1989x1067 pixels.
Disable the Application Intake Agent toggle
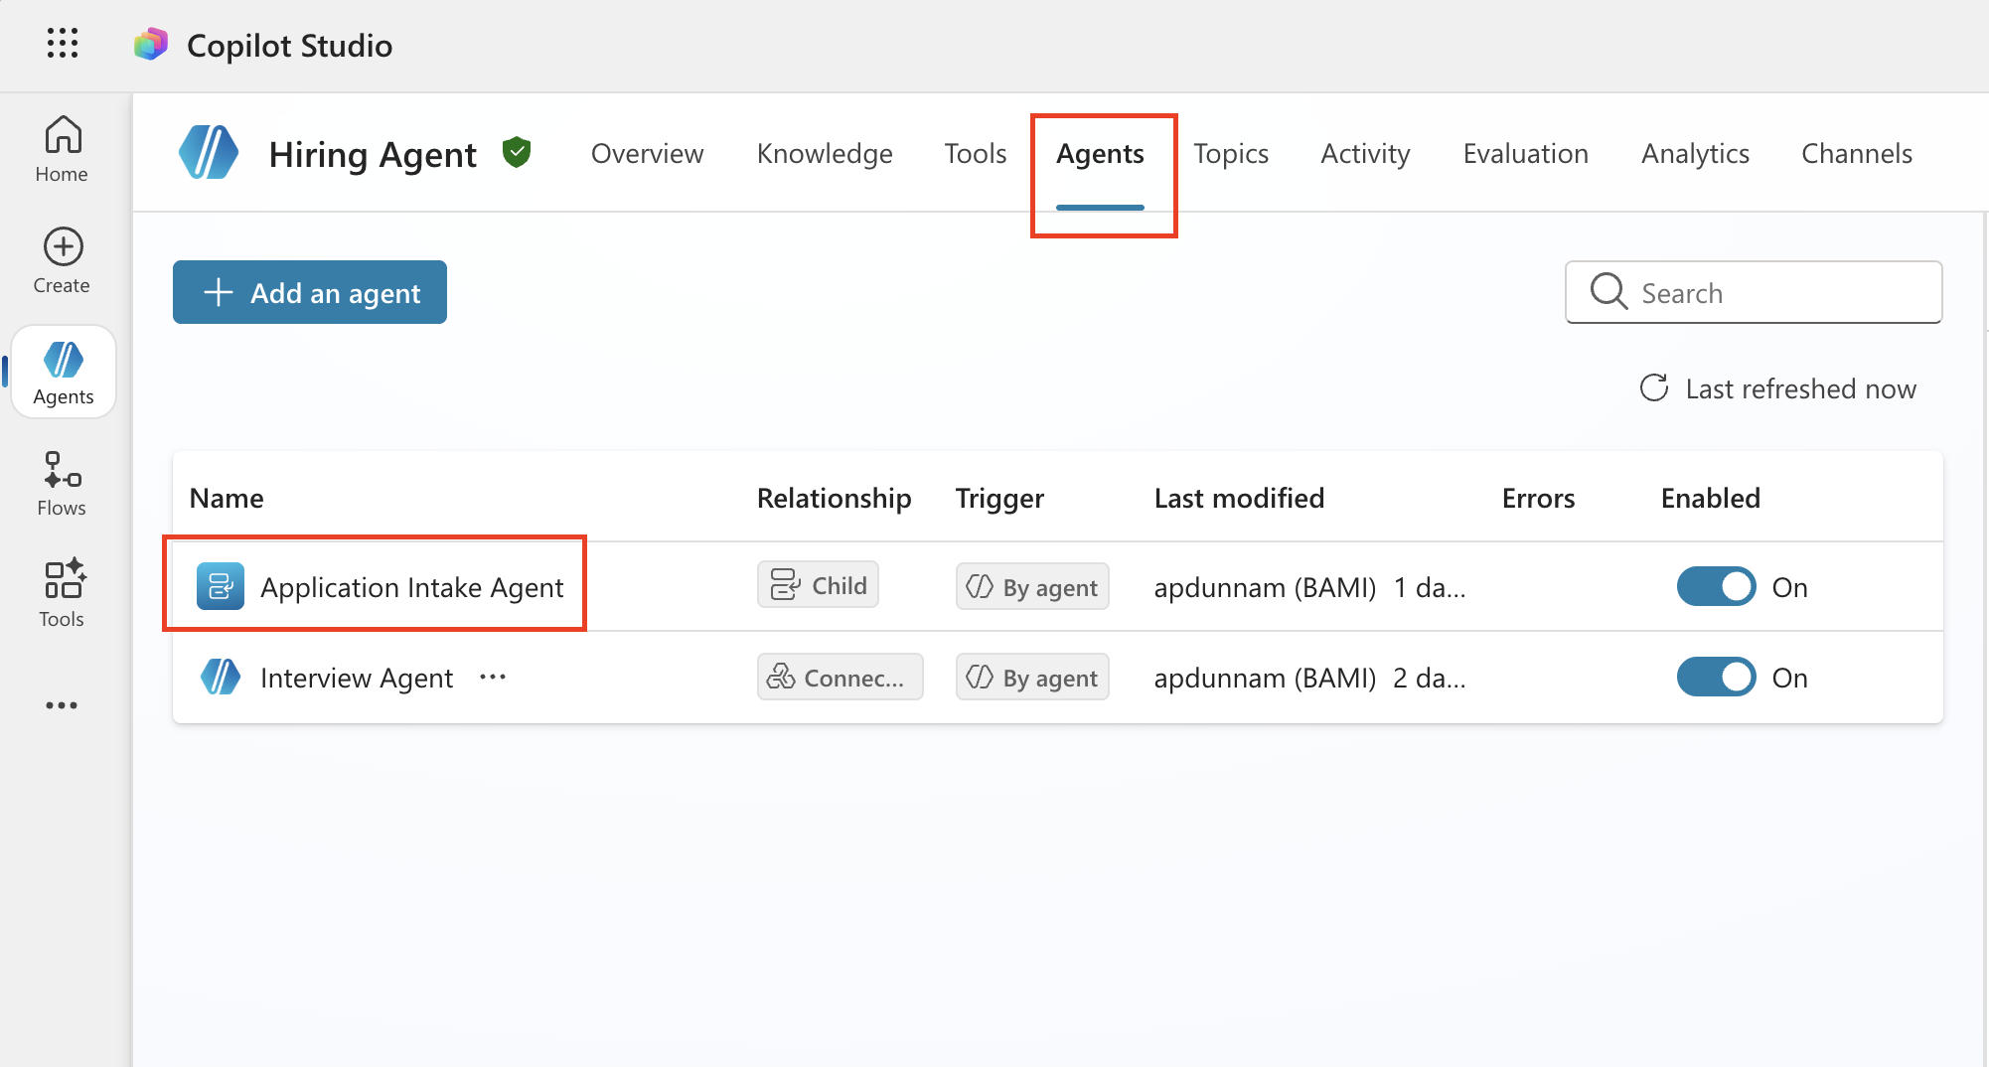click(1716, 587)
